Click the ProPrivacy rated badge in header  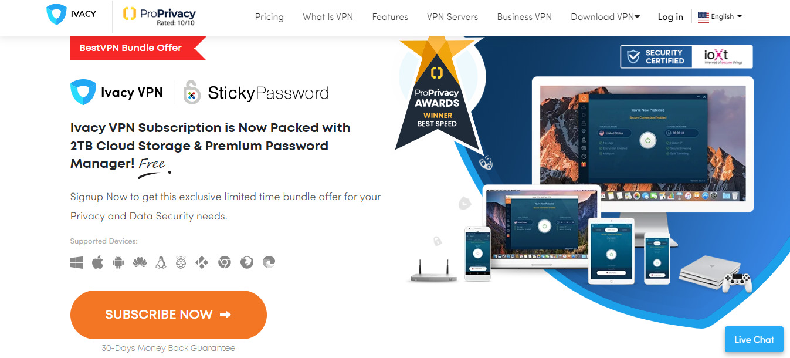[x=159, y=17]
